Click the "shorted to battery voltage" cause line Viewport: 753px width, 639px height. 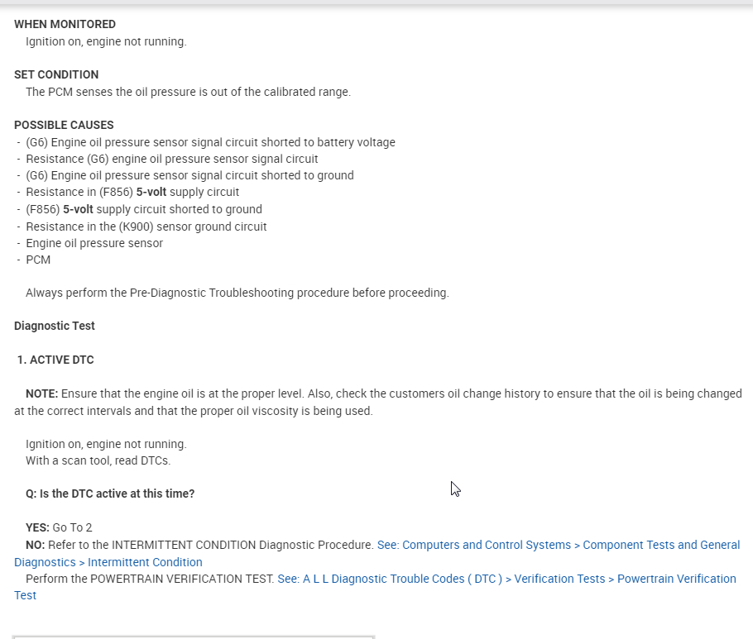coord(210,142)
